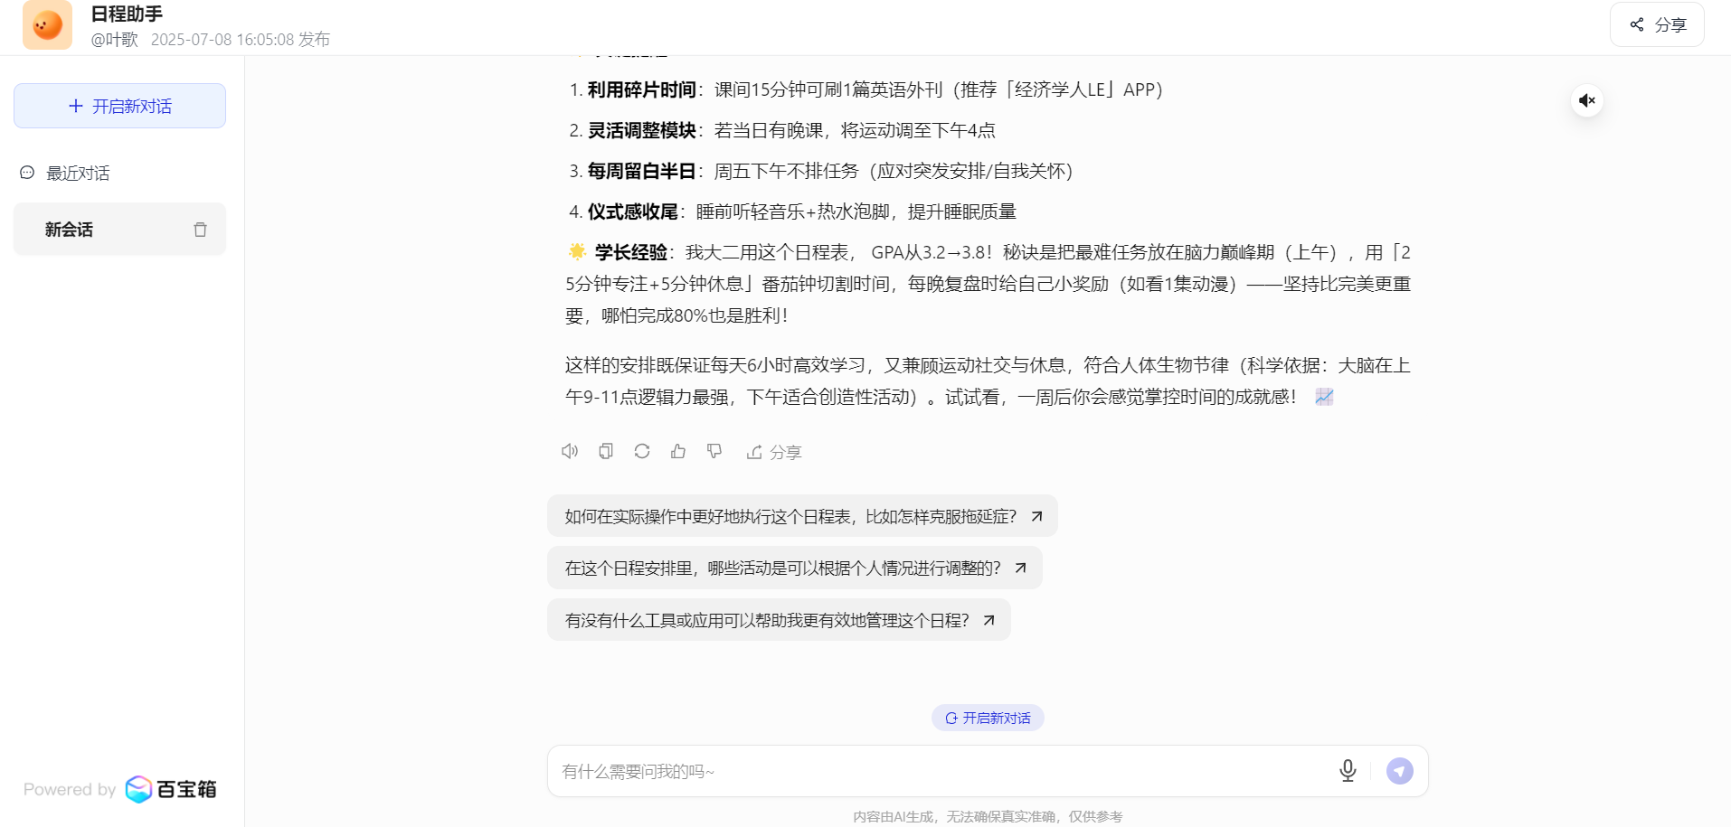Regenerate the reply with refresh icon
Viewport: 1731px width, 827px height.
coord(642,451)
